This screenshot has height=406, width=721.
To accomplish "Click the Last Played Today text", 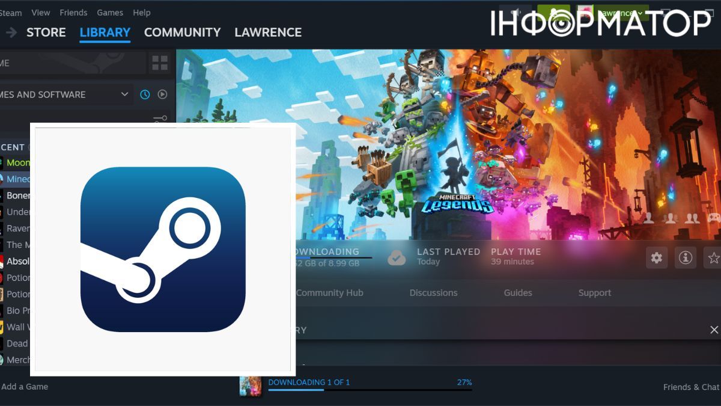I will coord(449,256).
